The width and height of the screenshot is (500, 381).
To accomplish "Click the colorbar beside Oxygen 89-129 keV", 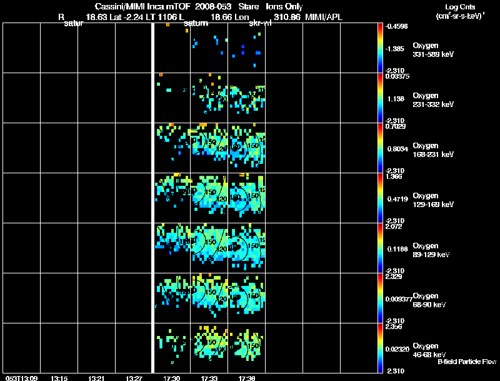I will coord(380,248).
